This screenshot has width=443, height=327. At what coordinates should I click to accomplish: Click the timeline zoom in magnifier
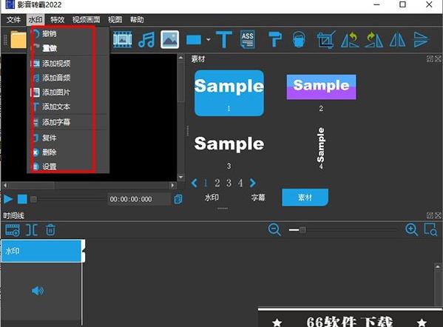coord(411,229)
